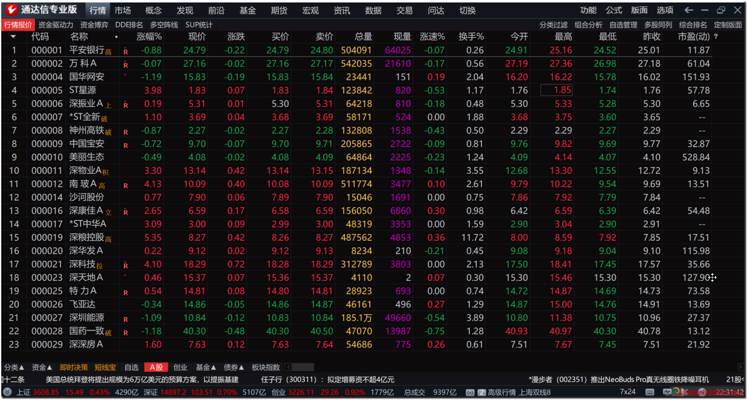Open the 短线宝 tab

tap(105, 367)
